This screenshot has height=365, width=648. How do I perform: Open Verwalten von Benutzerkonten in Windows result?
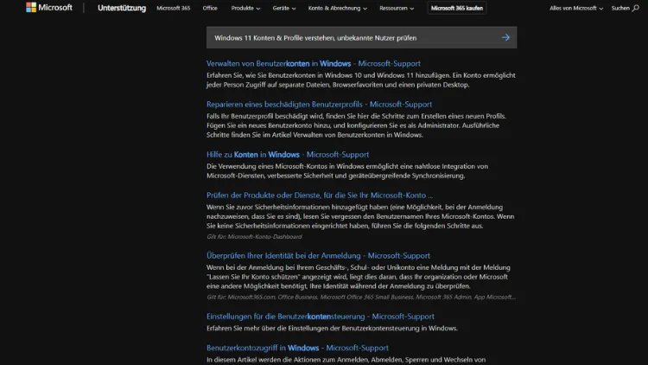click(314, 64)
